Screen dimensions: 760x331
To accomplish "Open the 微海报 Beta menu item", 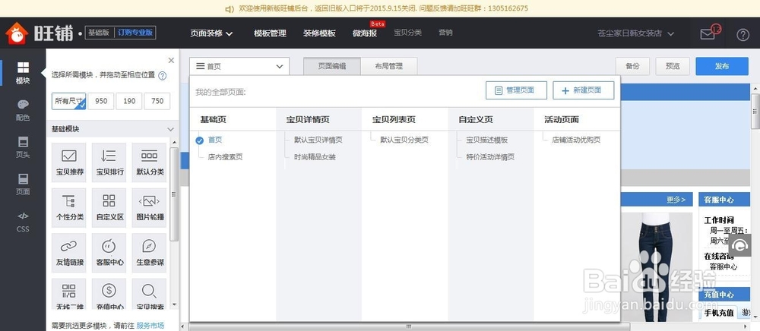I will point(365,33).
